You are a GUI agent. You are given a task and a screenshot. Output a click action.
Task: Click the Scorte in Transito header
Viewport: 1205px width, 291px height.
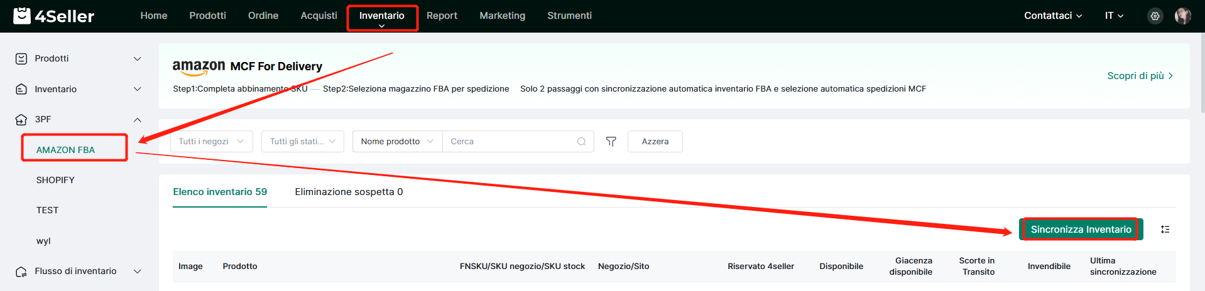978,267
